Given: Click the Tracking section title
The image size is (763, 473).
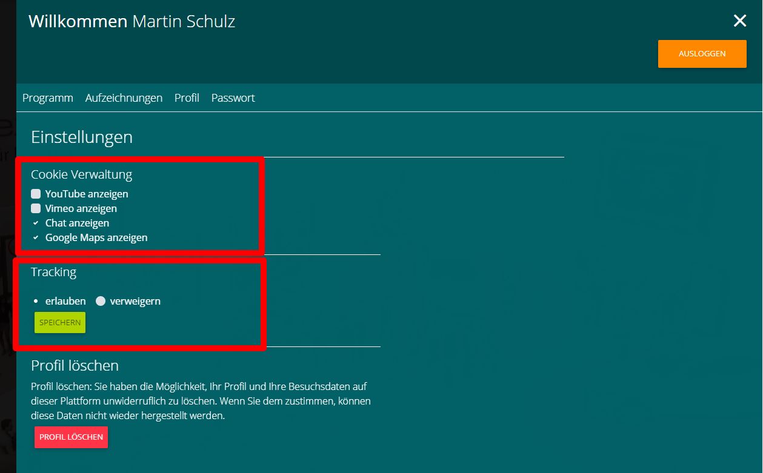Looking at the screenshot, I should pyautogui.click(x=53, y=272).
